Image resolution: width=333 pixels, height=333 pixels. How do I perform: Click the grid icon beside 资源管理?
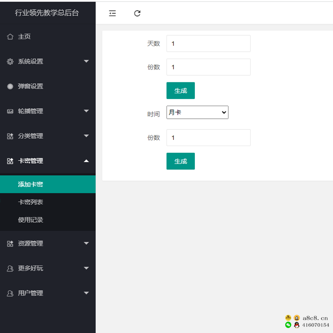click(10, 244)
